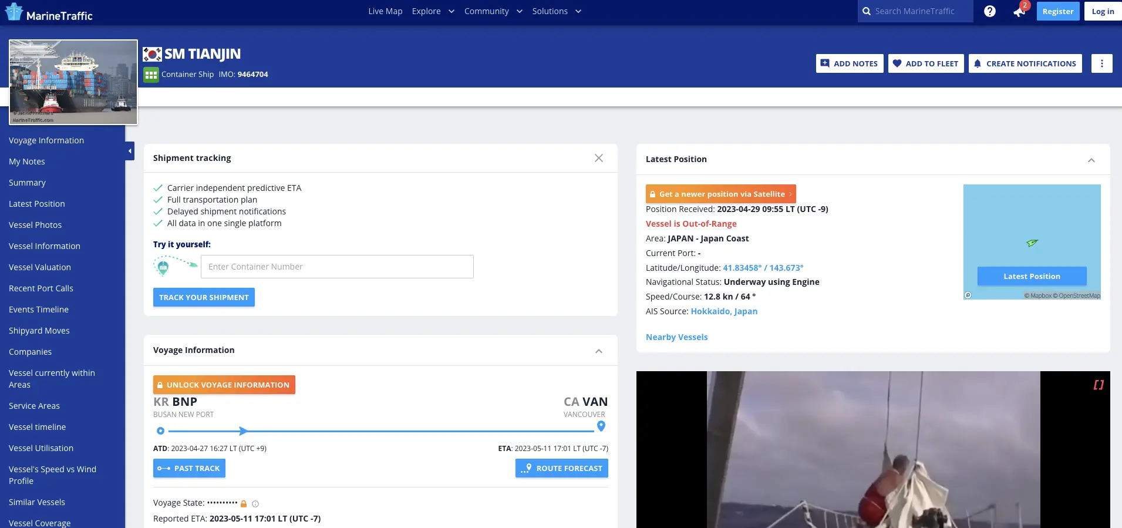The height and width of the screenshot is (528, 1122).
Task: Open Vessel Information in sidebar
Action: (45, 246)
